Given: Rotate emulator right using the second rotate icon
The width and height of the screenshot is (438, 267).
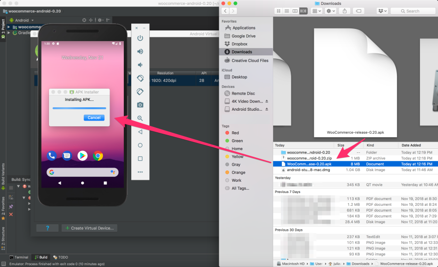Looking at the screenshot, I should click(x=140, y=92).
